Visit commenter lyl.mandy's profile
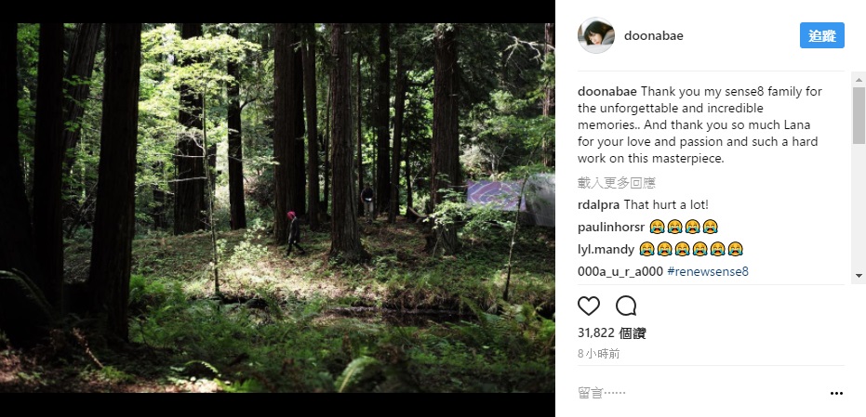The image size is (866, 417). coord(606,249)
